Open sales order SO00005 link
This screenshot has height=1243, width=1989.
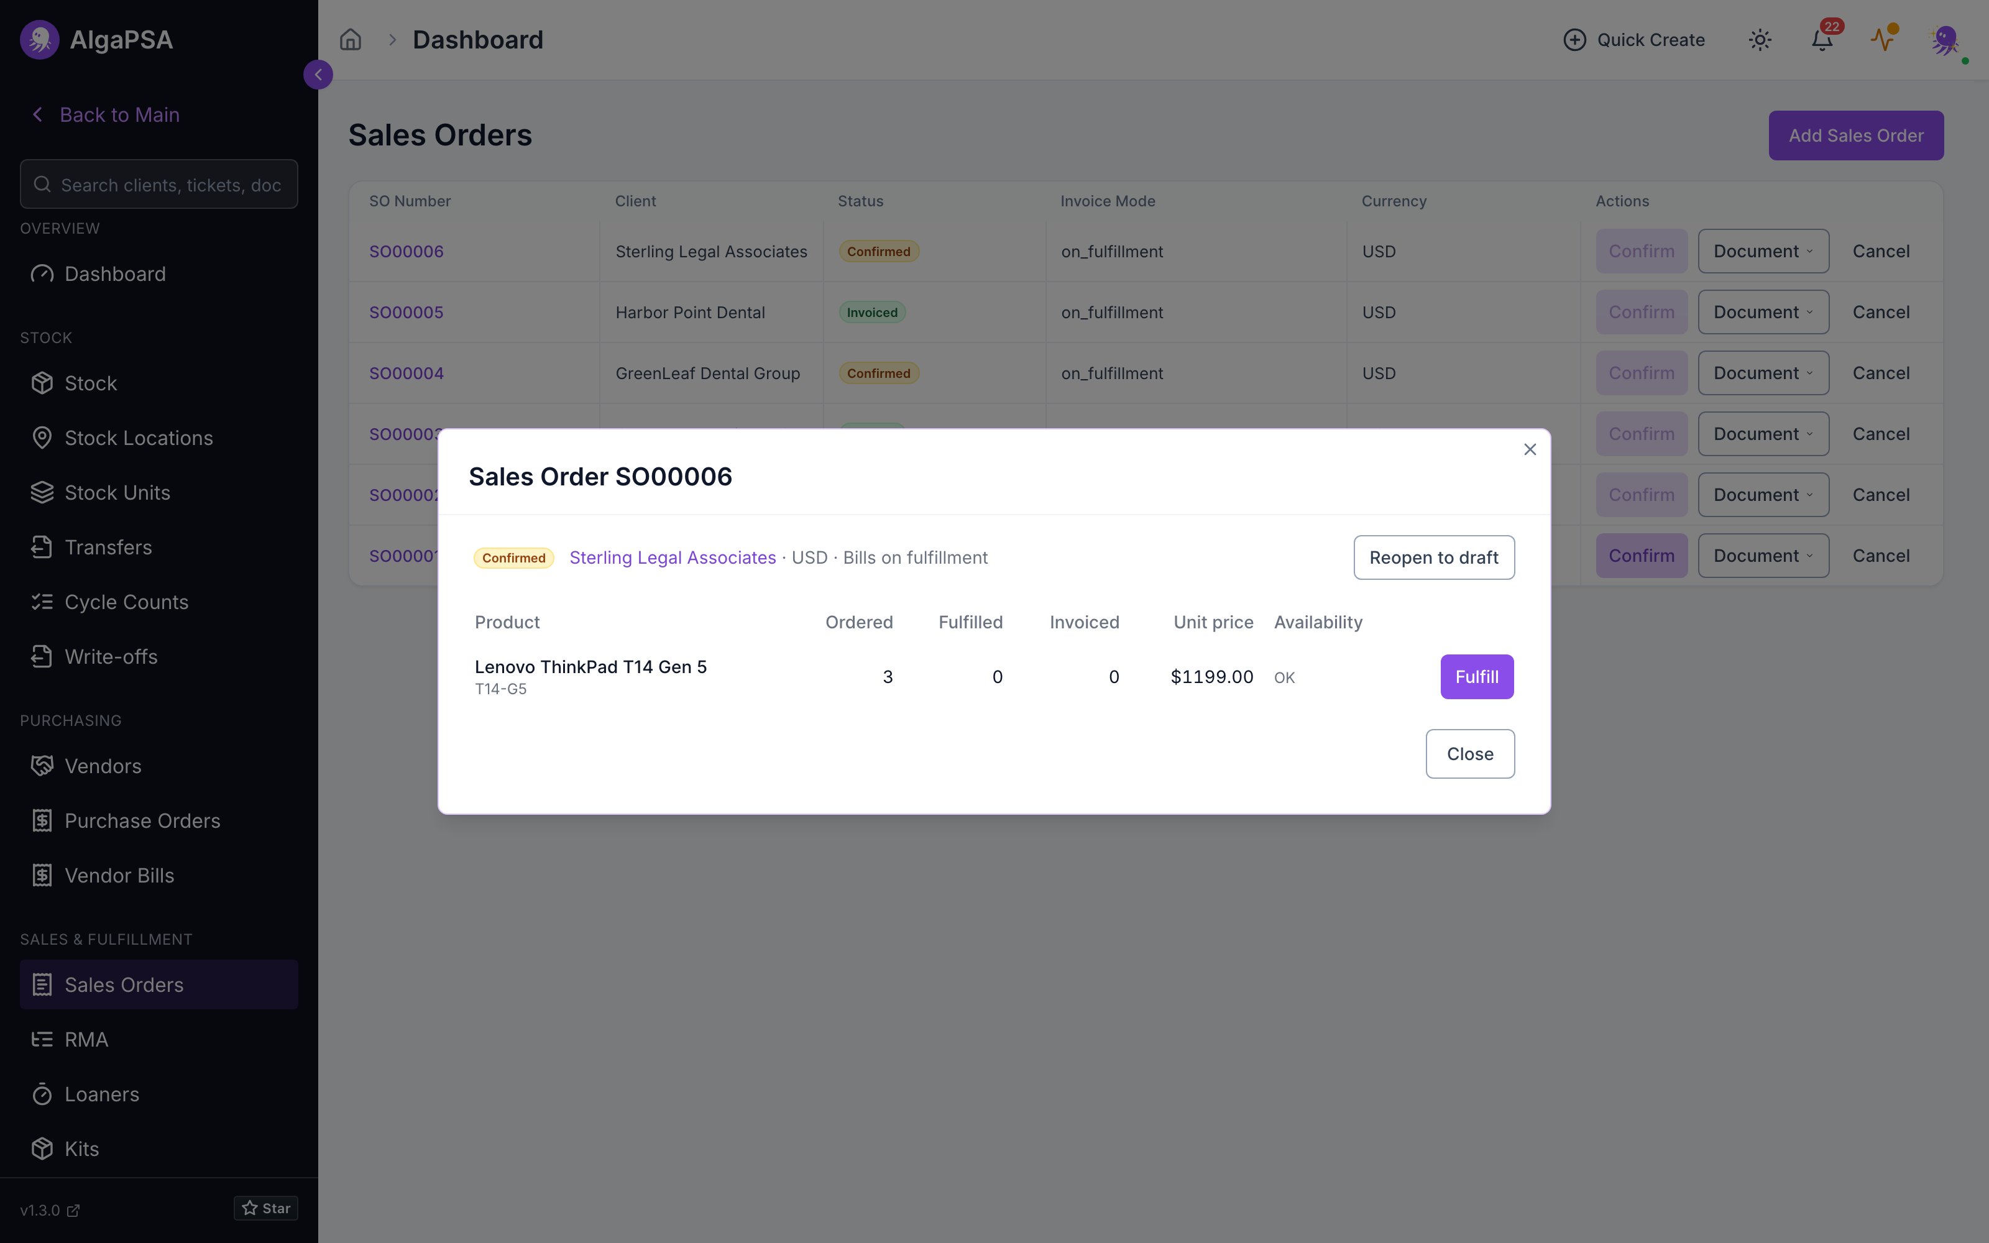coord(406,313)
